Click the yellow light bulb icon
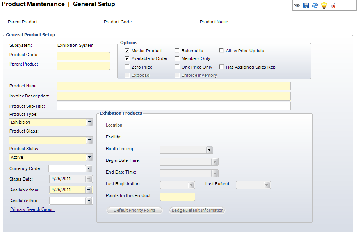The image size is (358, 234). click(324, 5)
